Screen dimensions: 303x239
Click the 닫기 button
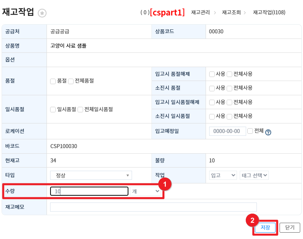point(290,228)
